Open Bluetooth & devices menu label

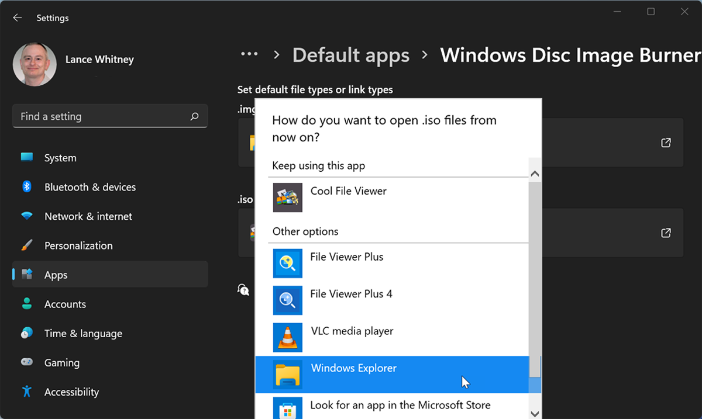pyautogui.click(x=90, y=187)
